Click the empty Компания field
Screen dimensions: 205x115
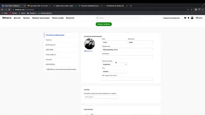click(127, 57)
